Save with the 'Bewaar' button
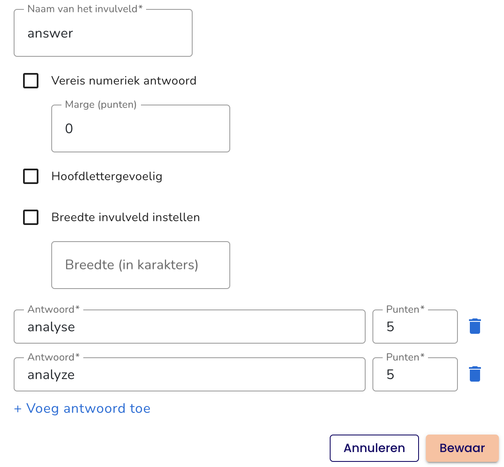The height and width of the screenshot is (467, 504). pos(462,448)
